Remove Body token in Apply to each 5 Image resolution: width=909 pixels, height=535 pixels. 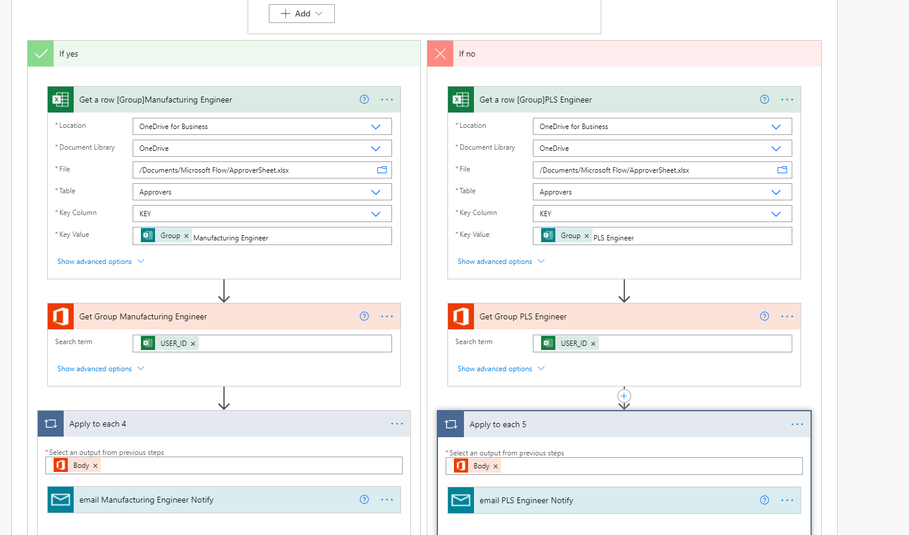click(x=496, y=466)
